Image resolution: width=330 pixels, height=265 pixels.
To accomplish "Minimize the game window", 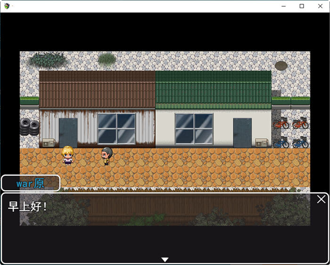I will coord(284,6).
